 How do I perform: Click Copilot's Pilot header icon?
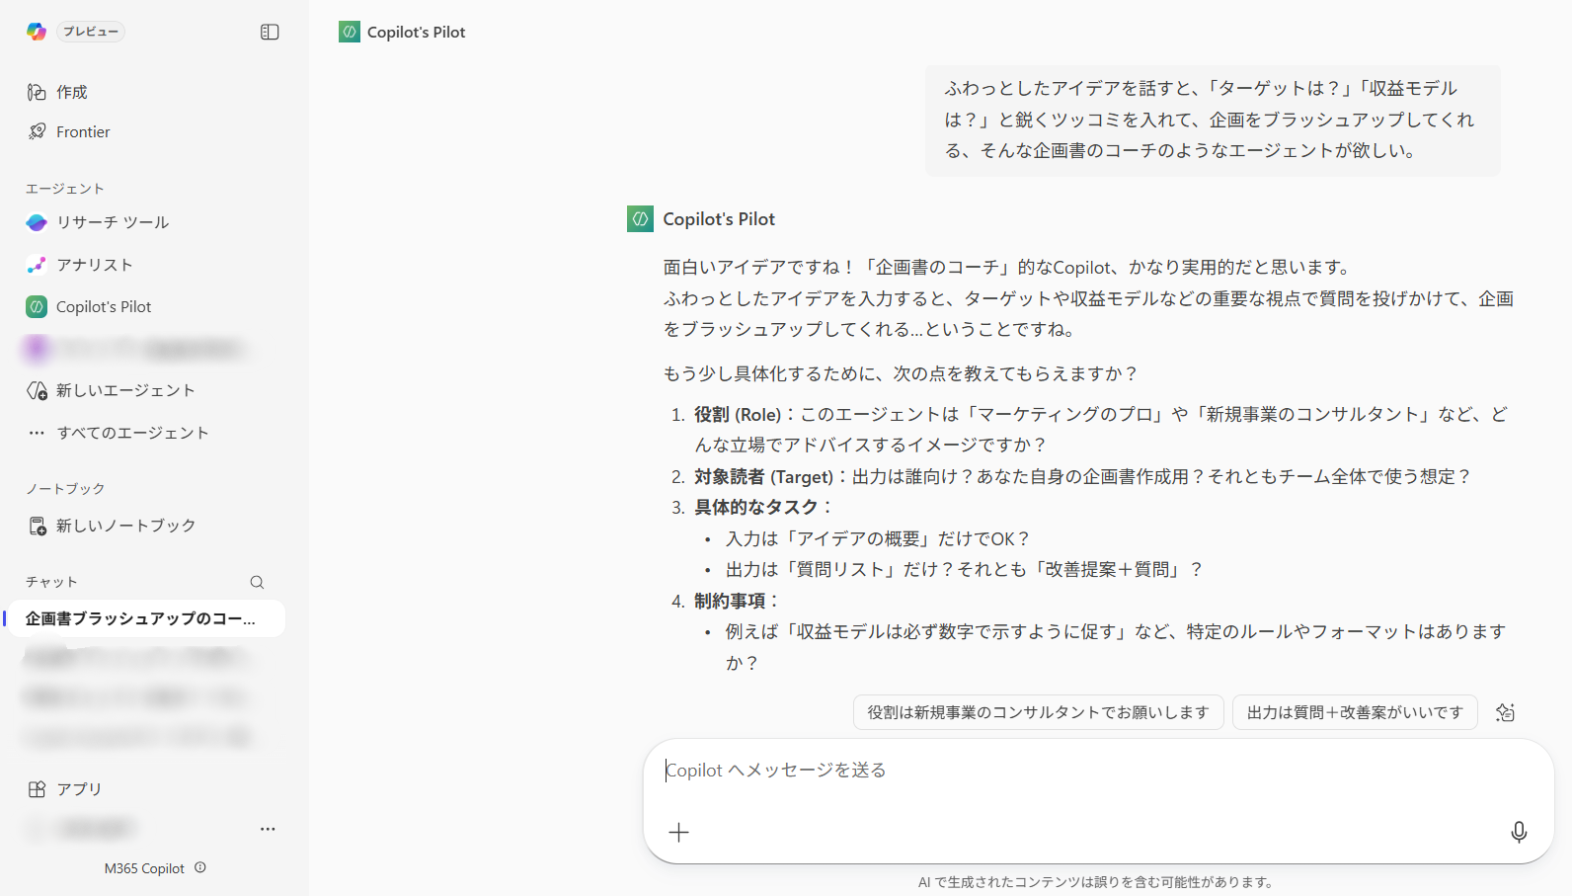[x=349, y=32]
